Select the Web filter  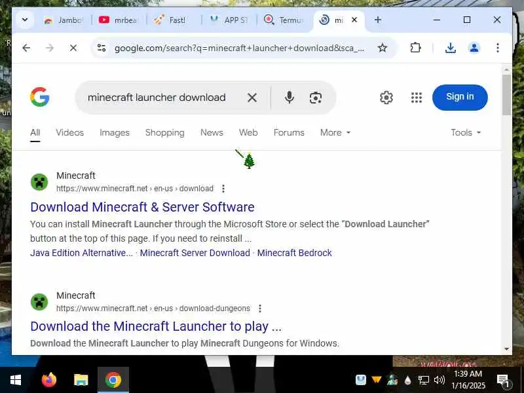tap(248, 133)
